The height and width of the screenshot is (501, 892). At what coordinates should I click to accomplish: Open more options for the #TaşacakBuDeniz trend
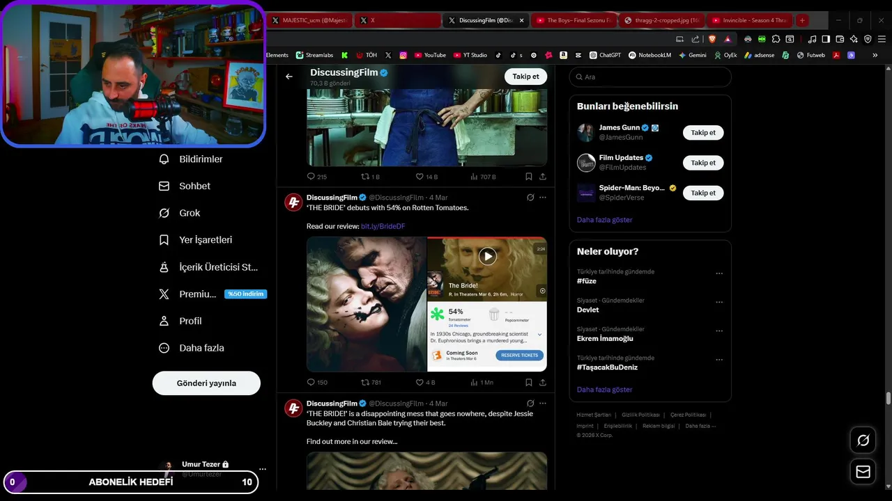tap(719, 360)
